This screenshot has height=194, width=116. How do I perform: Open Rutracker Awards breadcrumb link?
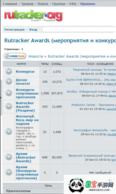tap(82, 56)
